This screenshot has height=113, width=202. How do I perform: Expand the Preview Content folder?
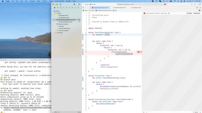(x=56, y=31)
